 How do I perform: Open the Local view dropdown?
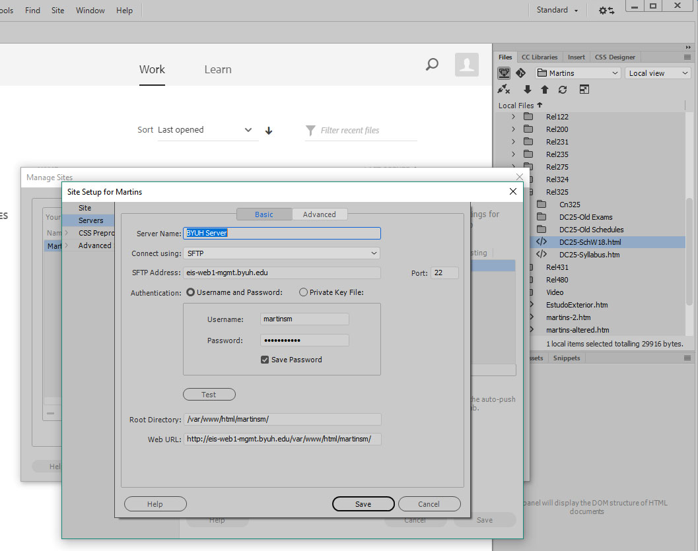point(658,73)
